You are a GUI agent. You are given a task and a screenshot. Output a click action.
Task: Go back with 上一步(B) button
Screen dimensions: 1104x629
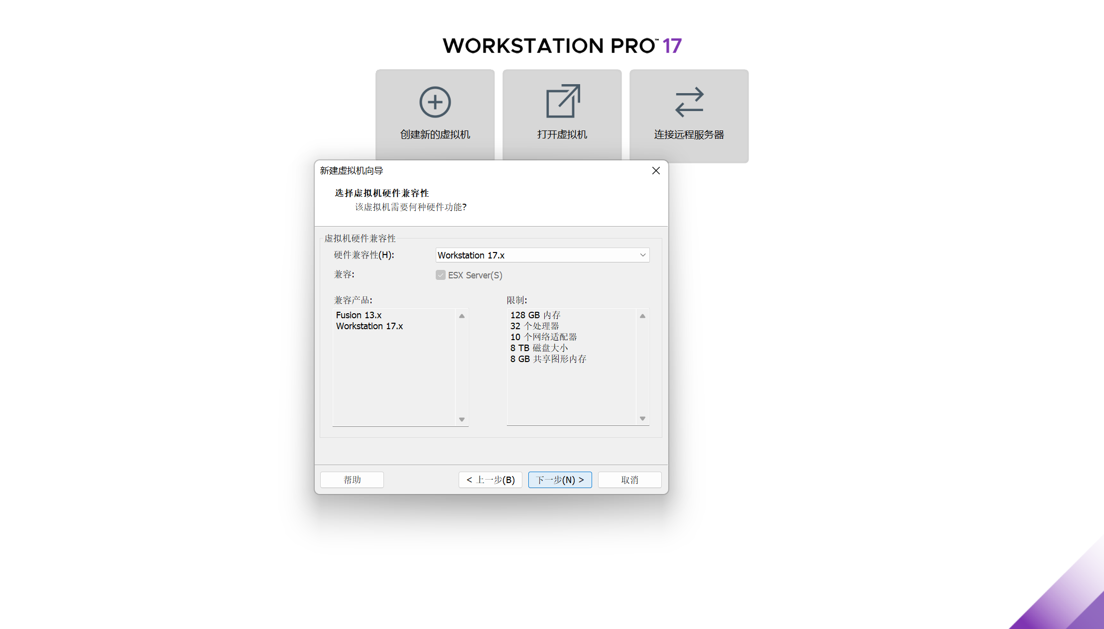(x=490, y=480)
